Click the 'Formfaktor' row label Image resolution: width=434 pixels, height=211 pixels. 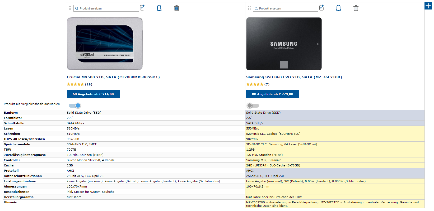pos(13,118)
